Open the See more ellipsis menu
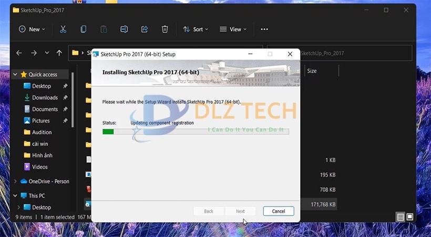 pos(264,29)
